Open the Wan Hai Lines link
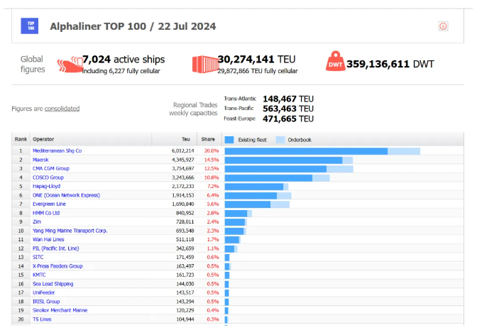The width and height of the screenshot is (477, 335). pyautogui.click(x=48, y=239)
